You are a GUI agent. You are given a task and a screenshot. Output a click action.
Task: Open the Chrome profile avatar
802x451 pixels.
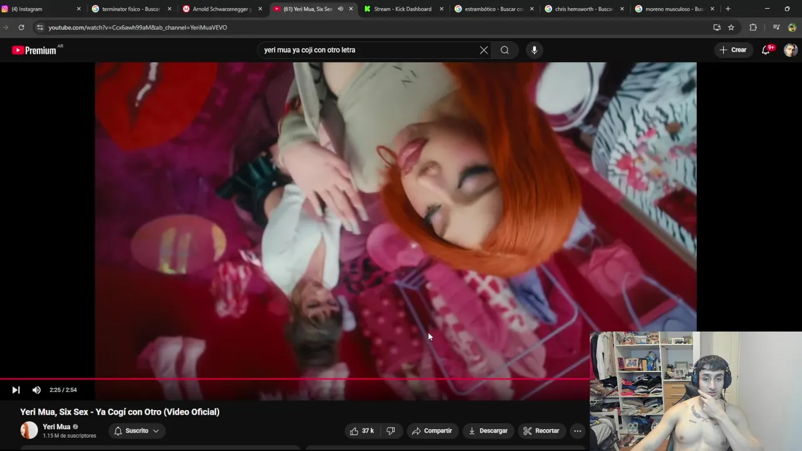pyautogui.click(x=792, y=28)
